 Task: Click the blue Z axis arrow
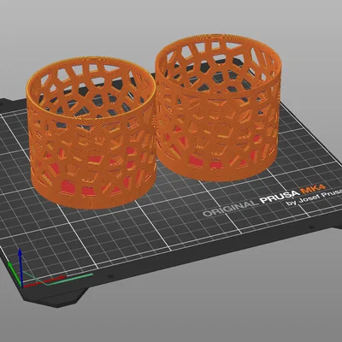(21, 267)
